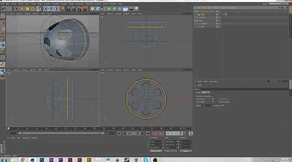Toggle Keep Dist checkbox
292x162 pixels.
click(x=223, y=106)
